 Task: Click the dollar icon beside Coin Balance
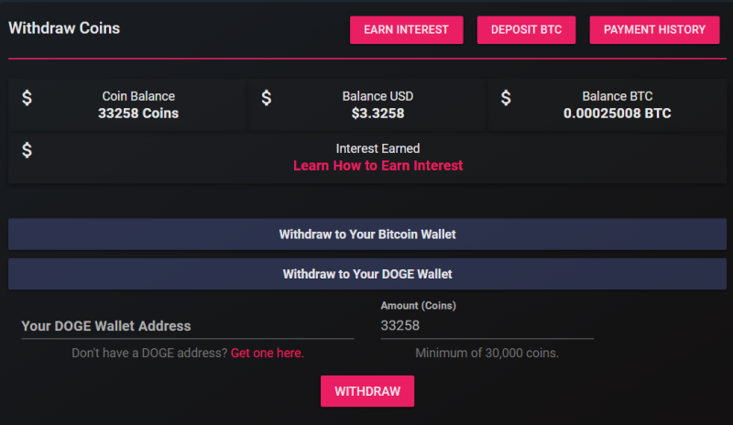coord(27,98)
